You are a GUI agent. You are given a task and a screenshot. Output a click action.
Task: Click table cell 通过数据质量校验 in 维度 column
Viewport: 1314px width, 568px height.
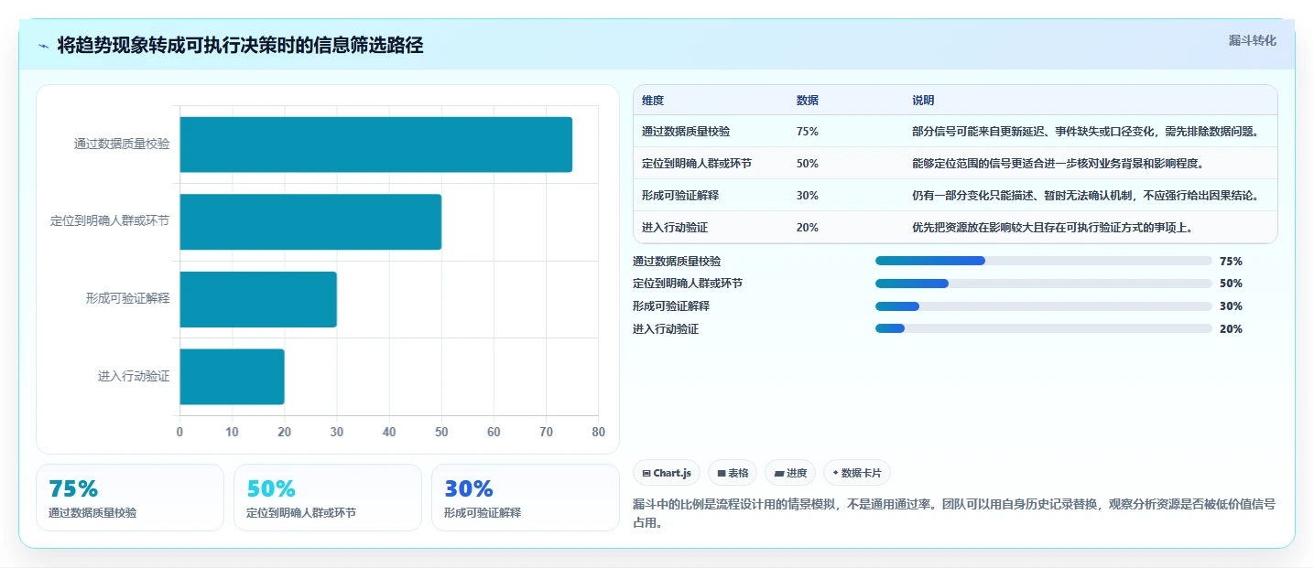click(x=686, y=131)
